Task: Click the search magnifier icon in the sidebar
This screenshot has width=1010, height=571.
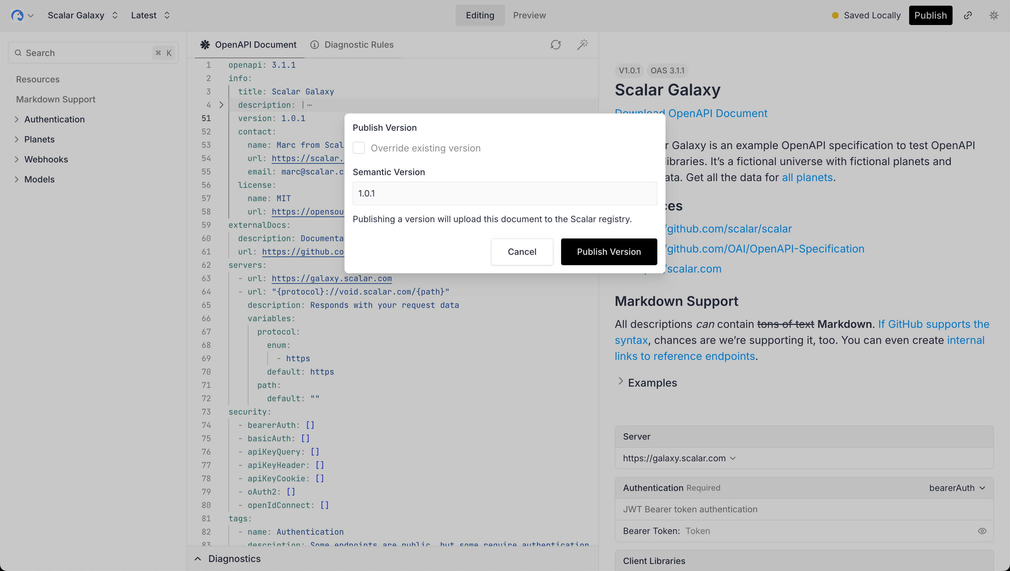Action: tap(18, 53)
